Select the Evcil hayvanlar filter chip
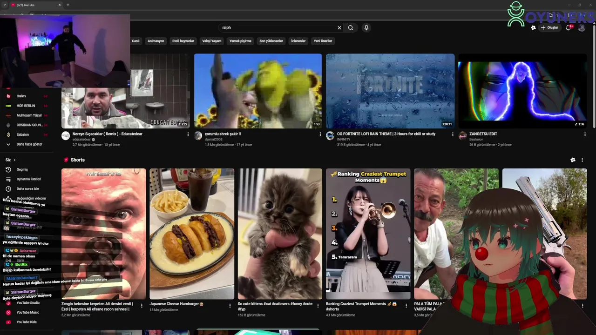 (183, 41)
